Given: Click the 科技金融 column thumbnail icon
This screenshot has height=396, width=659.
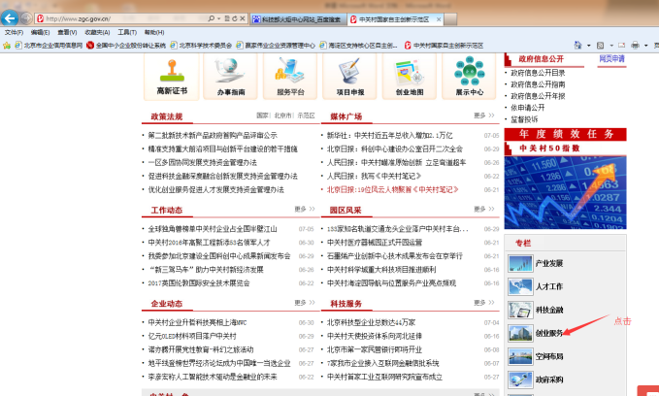Looking at the screenshot, I should pos(520,310).
